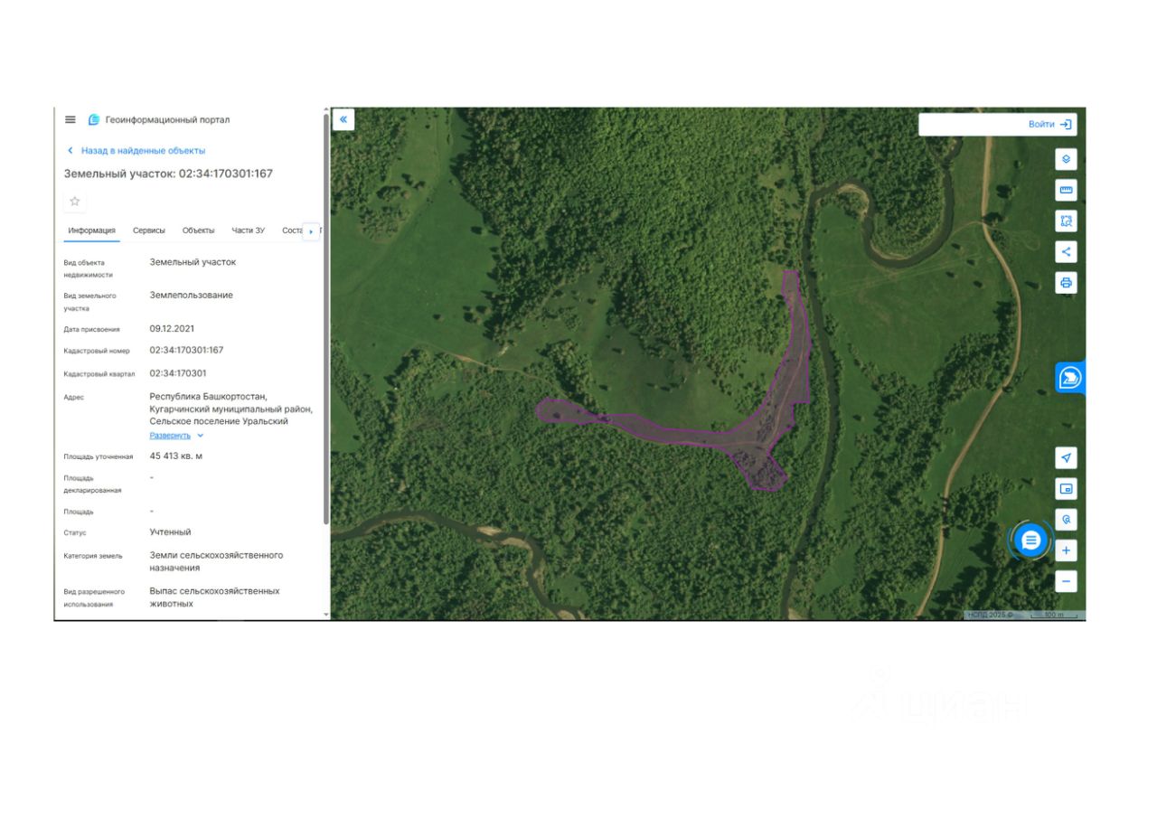This screenshot has height=818, width=1157.
Task: Click the Площадь уточненная label
Action: 99,456
